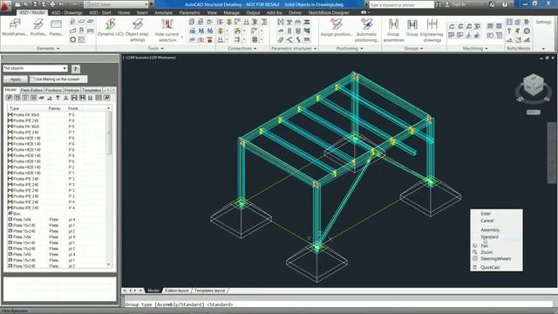The width and height of the screenshot is (558, 314).
Task: Click the viewport vertical scrollbar thumb
Action: pos(551,153)
